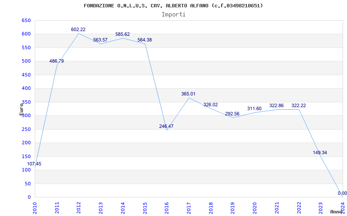347x216 pixels.
Task: Click the 2011 x-axis year label
Action: pyautogui.click(x=57, y=208)
